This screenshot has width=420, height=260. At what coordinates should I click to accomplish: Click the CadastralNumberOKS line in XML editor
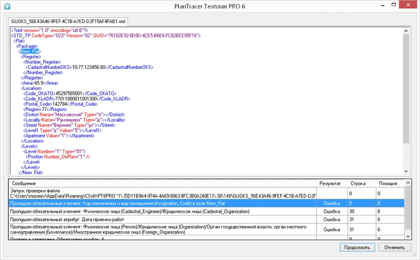pos(88,67)
